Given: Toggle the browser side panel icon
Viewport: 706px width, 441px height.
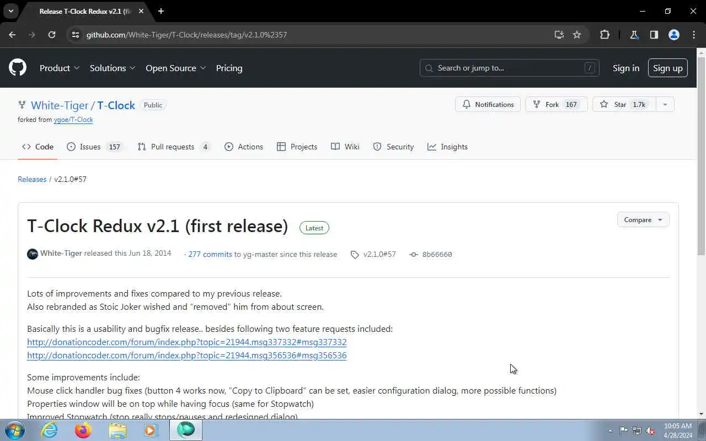Looking at the screenshot, I should [654, 34].
